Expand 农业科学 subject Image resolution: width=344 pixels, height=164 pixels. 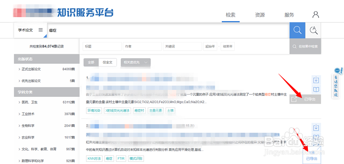19,137
